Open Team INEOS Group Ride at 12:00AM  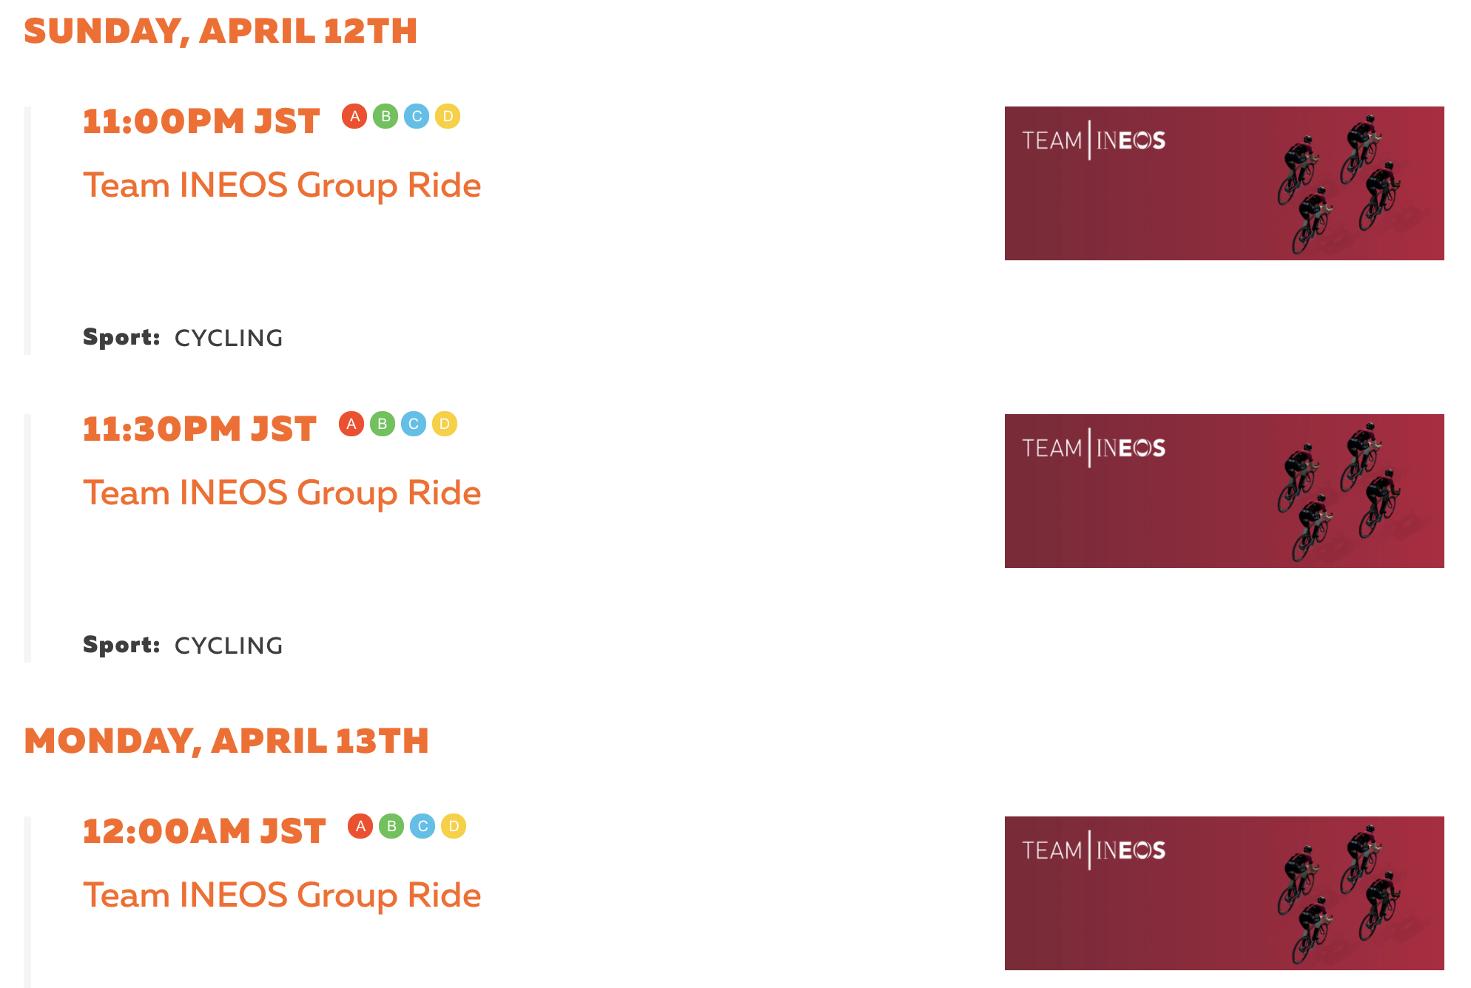click(x=282, y=896)
